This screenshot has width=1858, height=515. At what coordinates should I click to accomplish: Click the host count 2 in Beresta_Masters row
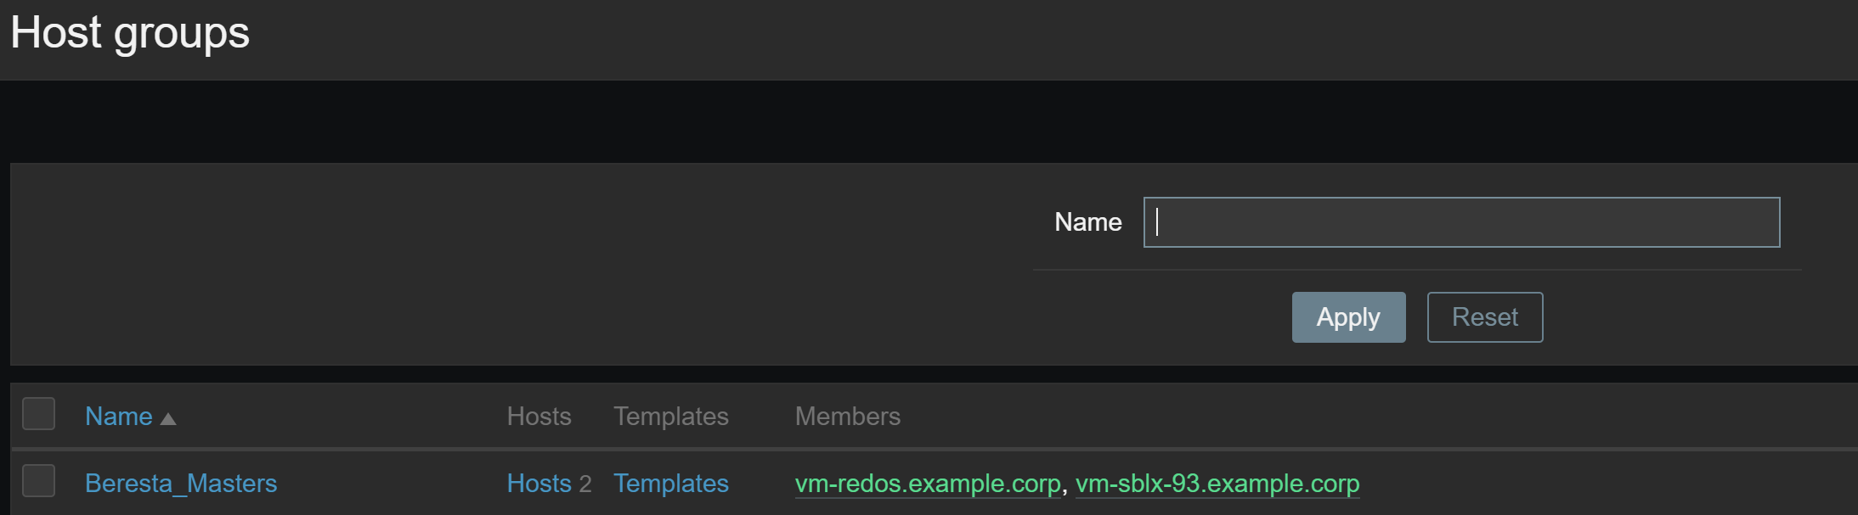(x=585, y=484)
